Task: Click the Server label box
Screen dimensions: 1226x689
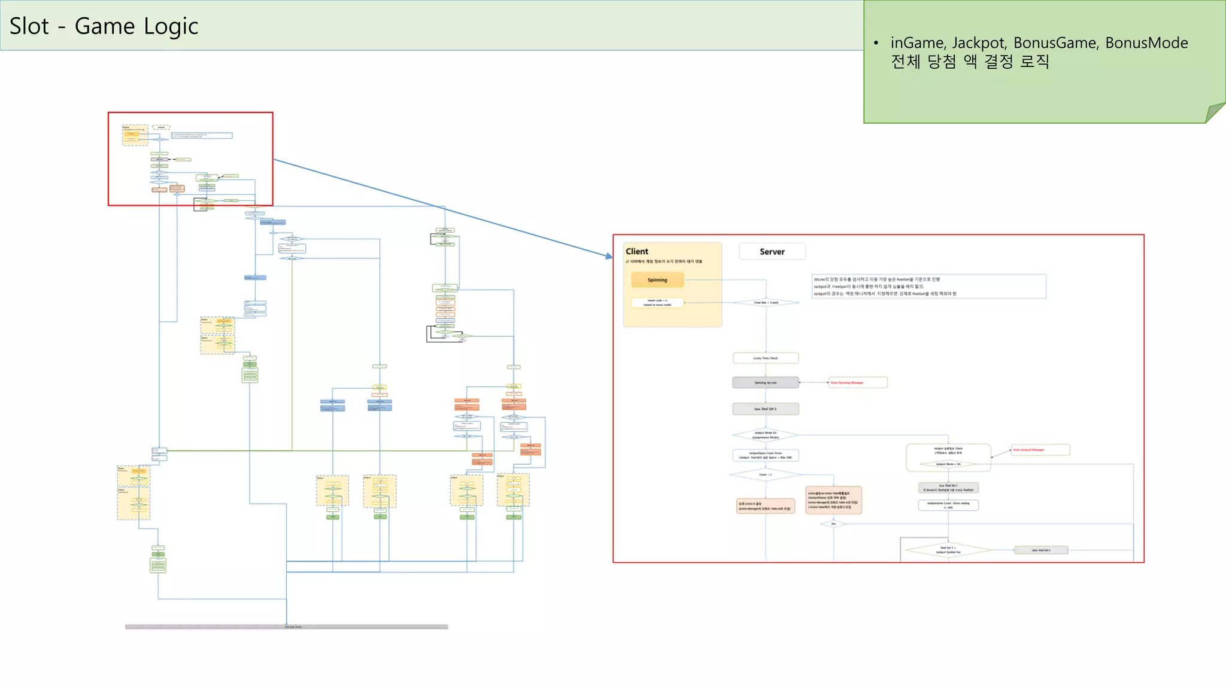Action: click(x=772, y=252)
